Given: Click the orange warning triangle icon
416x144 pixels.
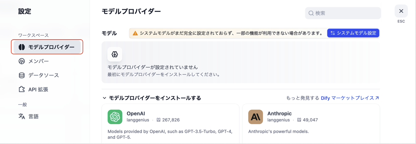Looking at the screenshot, I should point(135,33).
